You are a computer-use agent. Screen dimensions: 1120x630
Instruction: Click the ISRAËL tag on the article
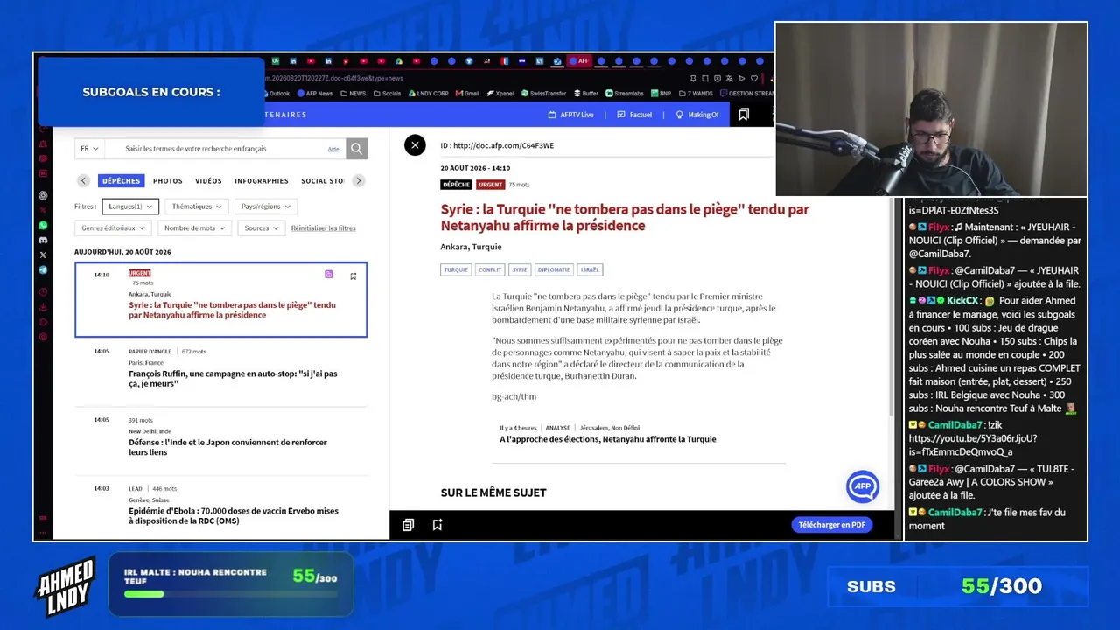[x=591, y=269]
